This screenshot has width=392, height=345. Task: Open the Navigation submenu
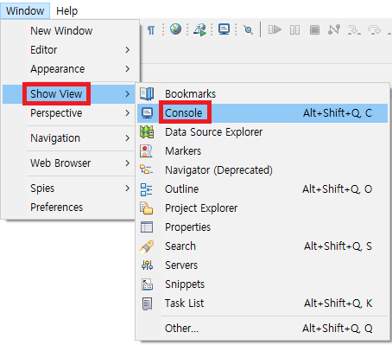coord(69,138)
